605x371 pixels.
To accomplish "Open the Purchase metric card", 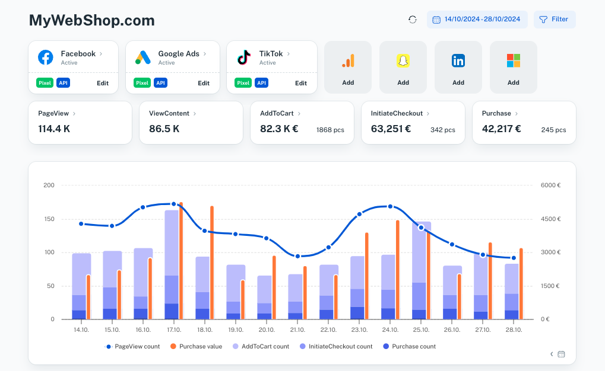I will click(524, 123).
